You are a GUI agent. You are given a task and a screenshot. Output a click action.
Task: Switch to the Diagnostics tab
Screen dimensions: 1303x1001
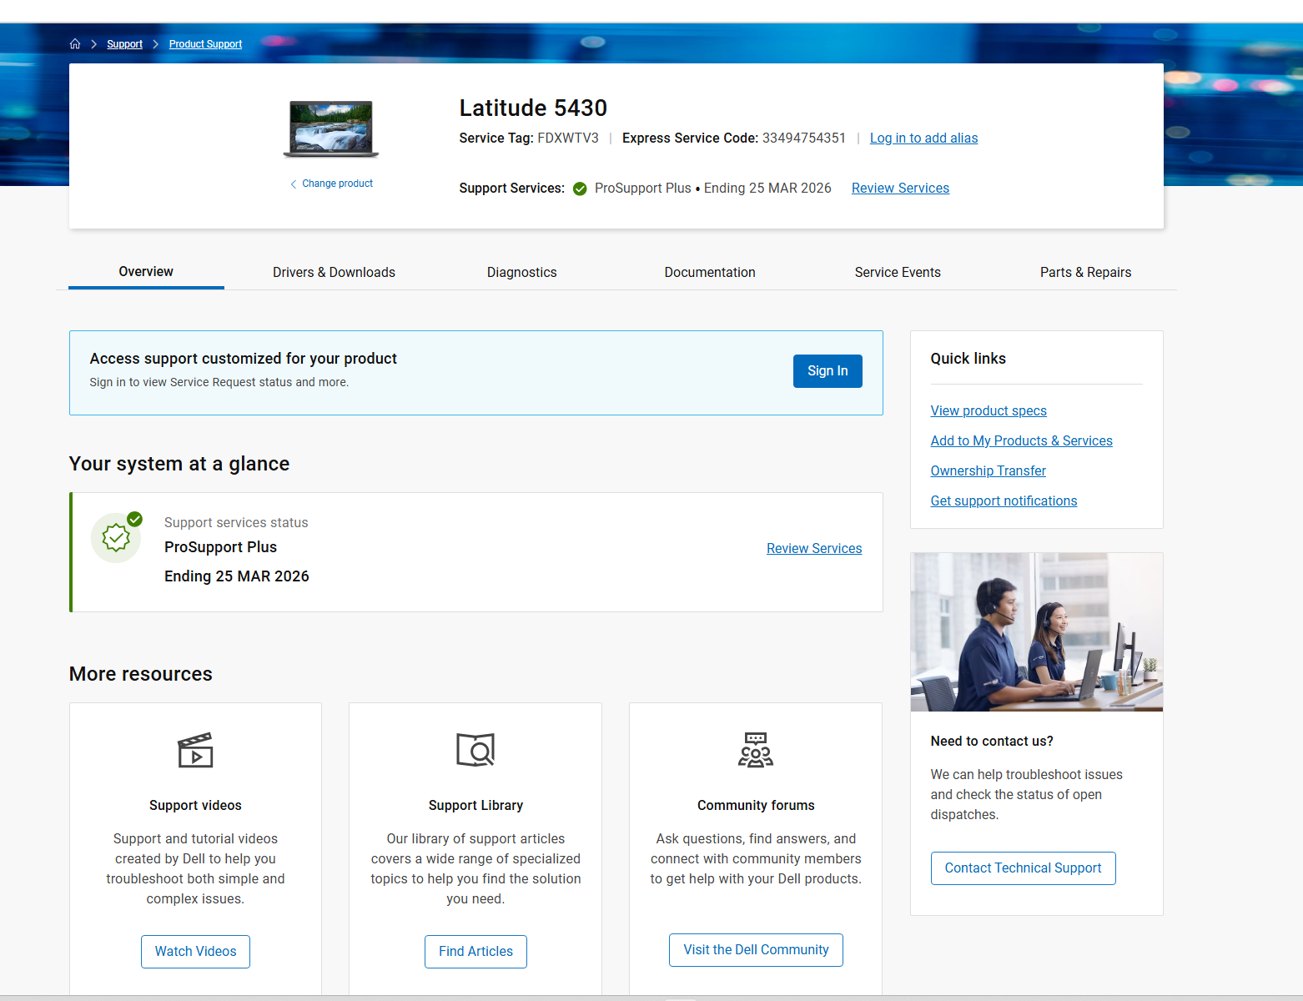tap(521, 273)
